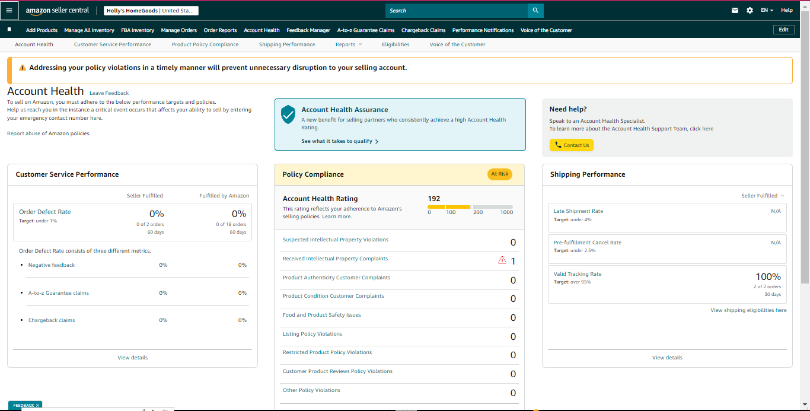The image size is (810, 411).
Task: Open the messages envelope icon
Action: pos(735,10)
